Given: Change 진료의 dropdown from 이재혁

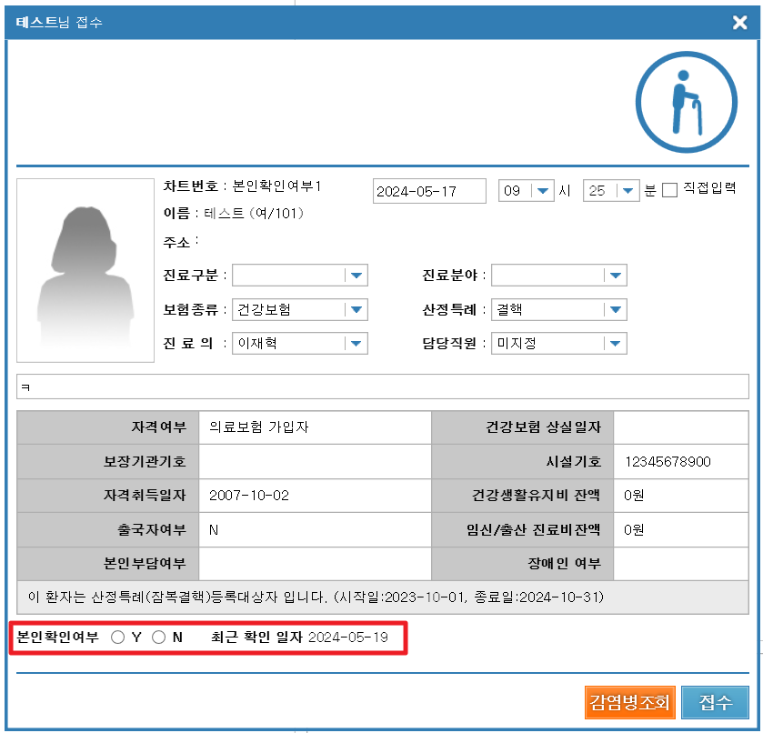Looking at the screenshot, I should coord(356,343).
